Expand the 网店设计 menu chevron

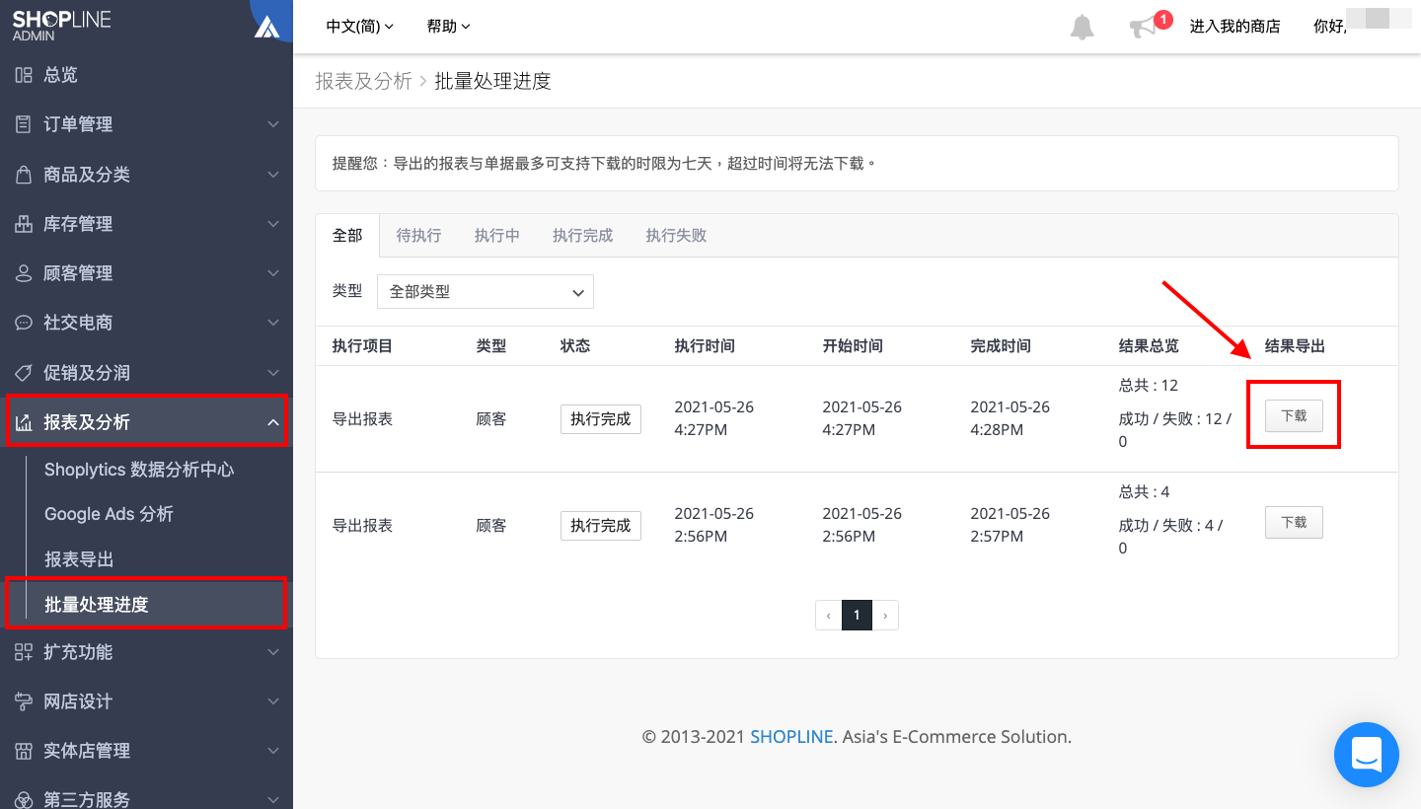tap(273, 701)
